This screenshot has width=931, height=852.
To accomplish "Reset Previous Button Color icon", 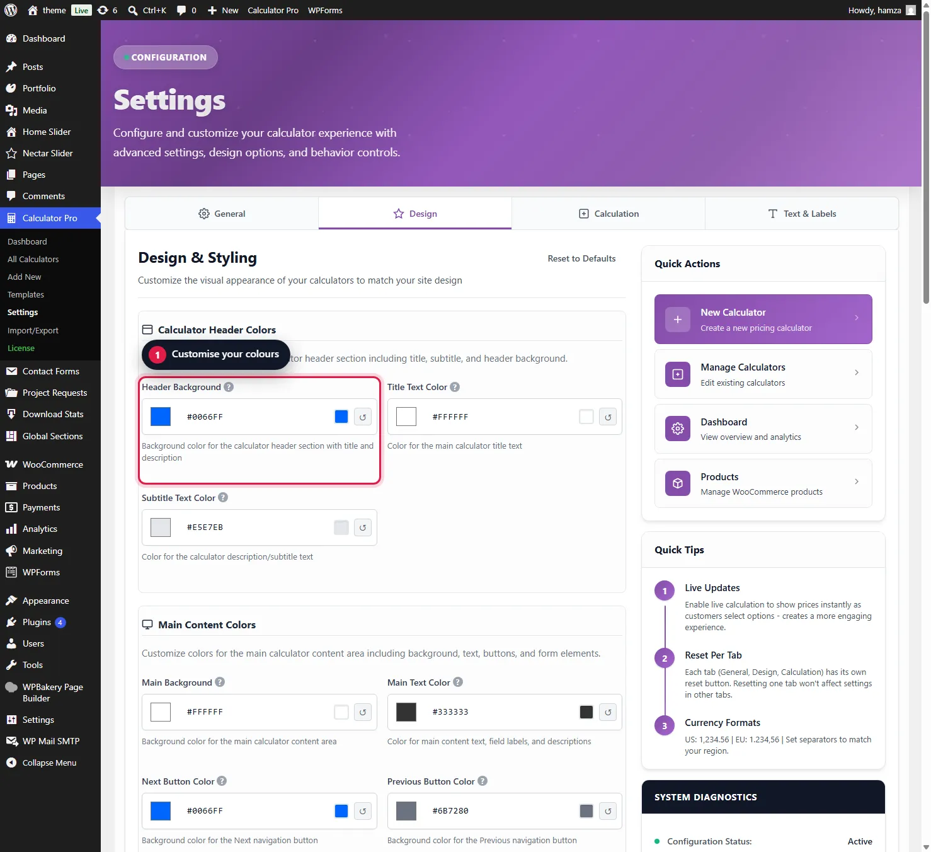I will [x=608, y=811].
